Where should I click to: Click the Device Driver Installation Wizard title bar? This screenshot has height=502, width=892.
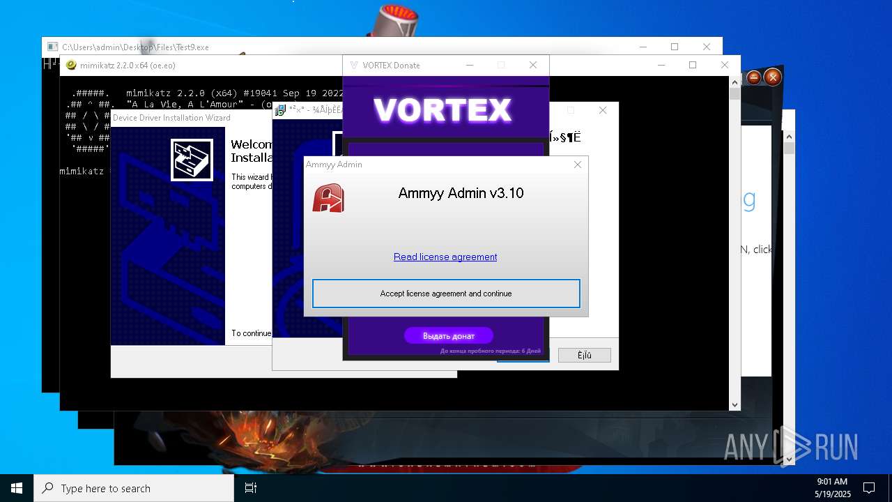(192, 118)
